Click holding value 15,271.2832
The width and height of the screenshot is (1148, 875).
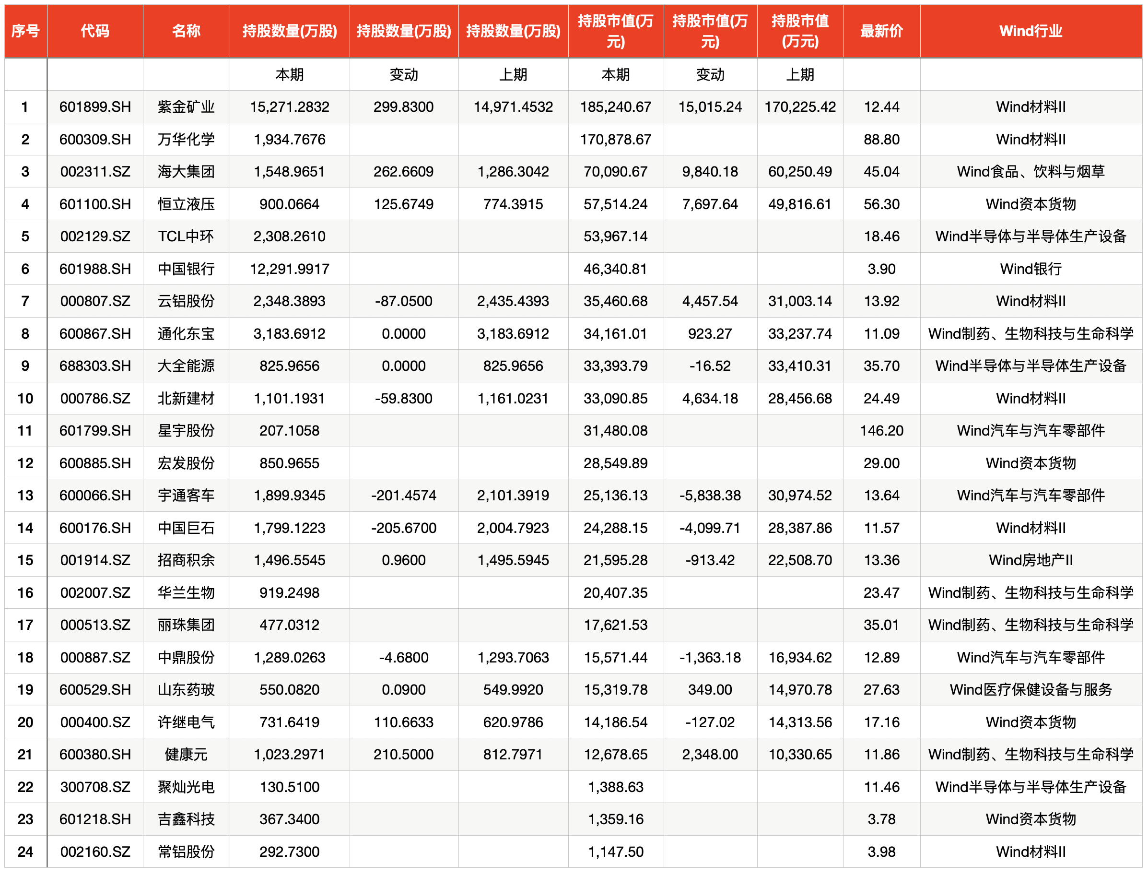click(290, 107)
